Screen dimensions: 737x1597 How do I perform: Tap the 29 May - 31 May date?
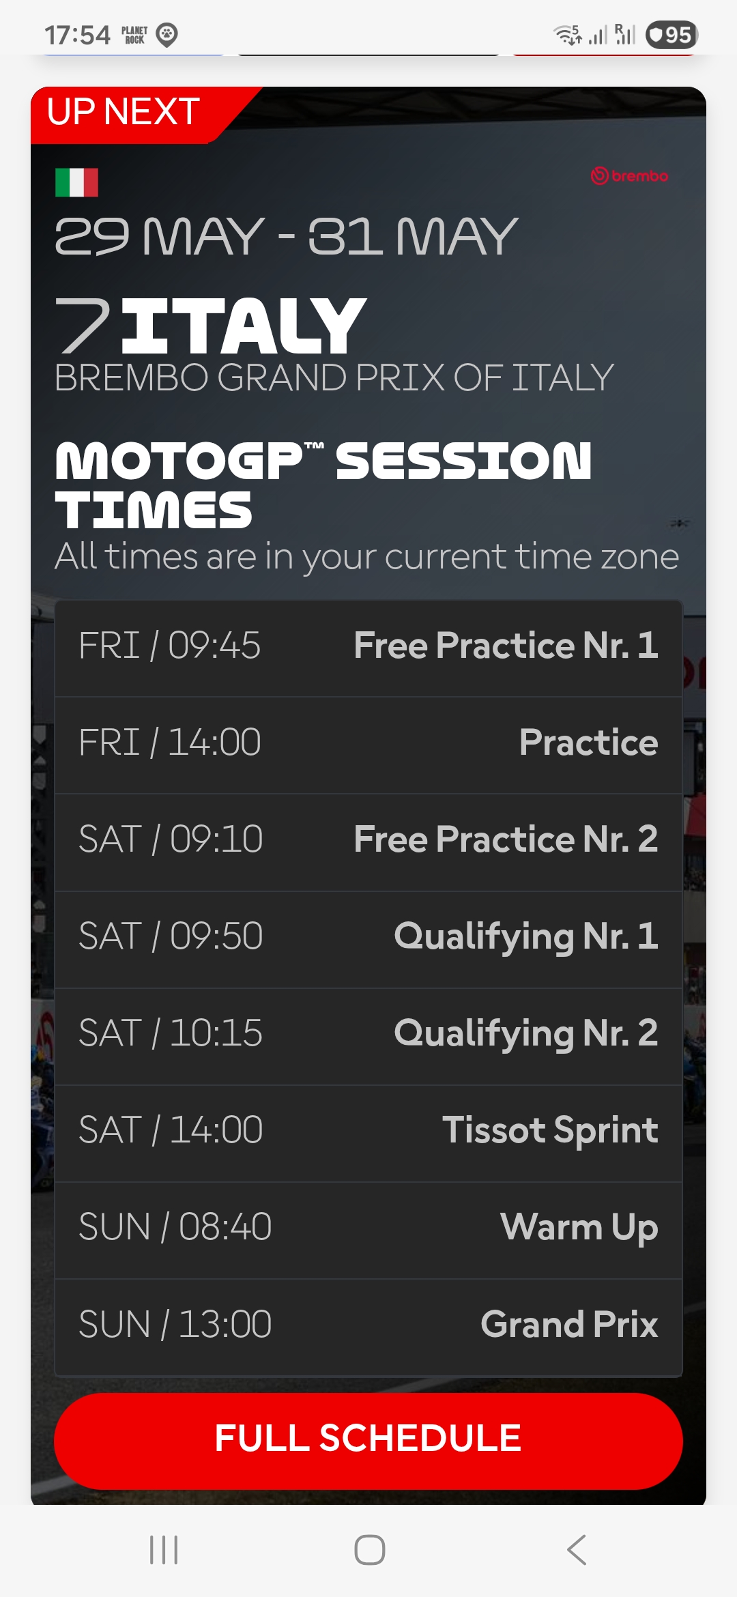click(x=286, y=237)
